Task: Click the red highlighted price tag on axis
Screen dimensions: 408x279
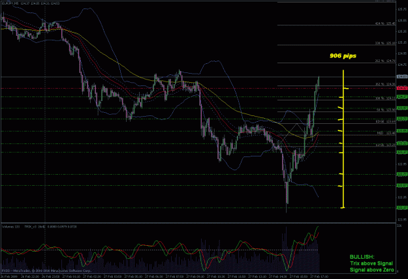Action: 402,88
